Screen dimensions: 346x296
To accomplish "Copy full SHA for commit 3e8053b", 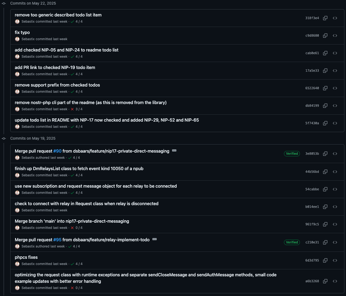I will click(325, 154).
